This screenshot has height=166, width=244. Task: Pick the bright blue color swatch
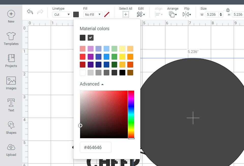coord(106,57)
